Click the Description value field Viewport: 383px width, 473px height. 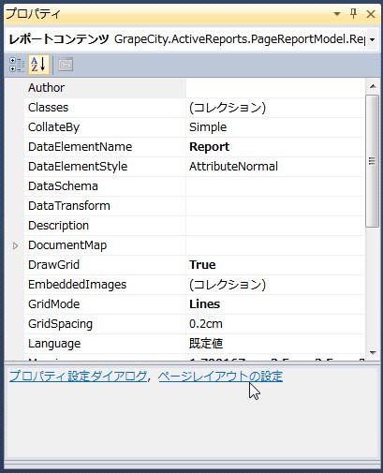coord(275,226)
